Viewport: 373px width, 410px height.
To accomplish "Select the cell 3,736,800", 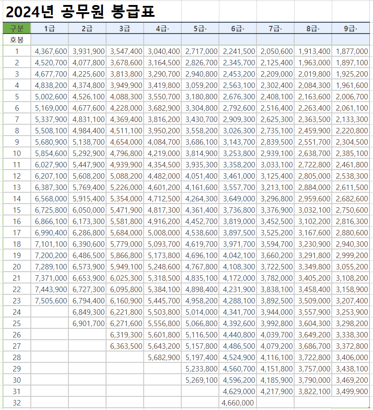I will click(x=237, y=210).
